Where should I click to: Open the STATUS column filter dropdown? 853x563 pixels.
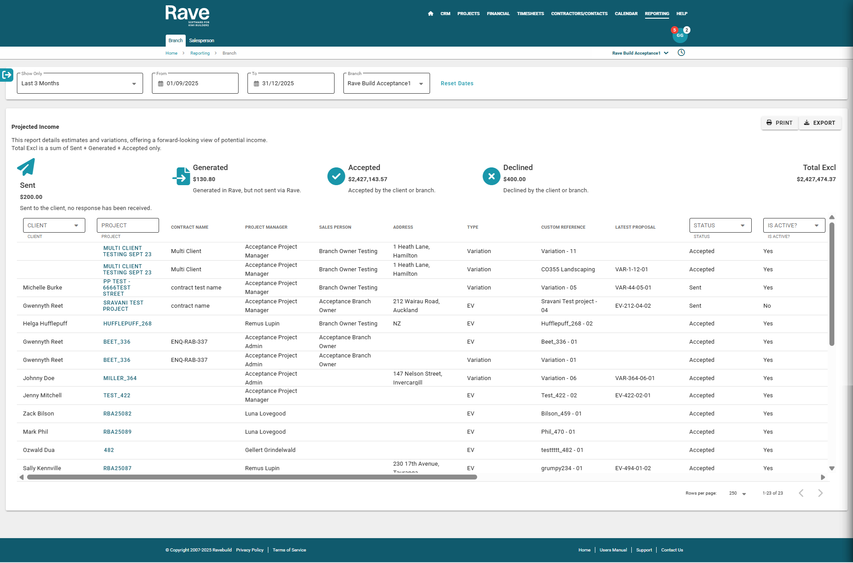[x=720, y=226]
